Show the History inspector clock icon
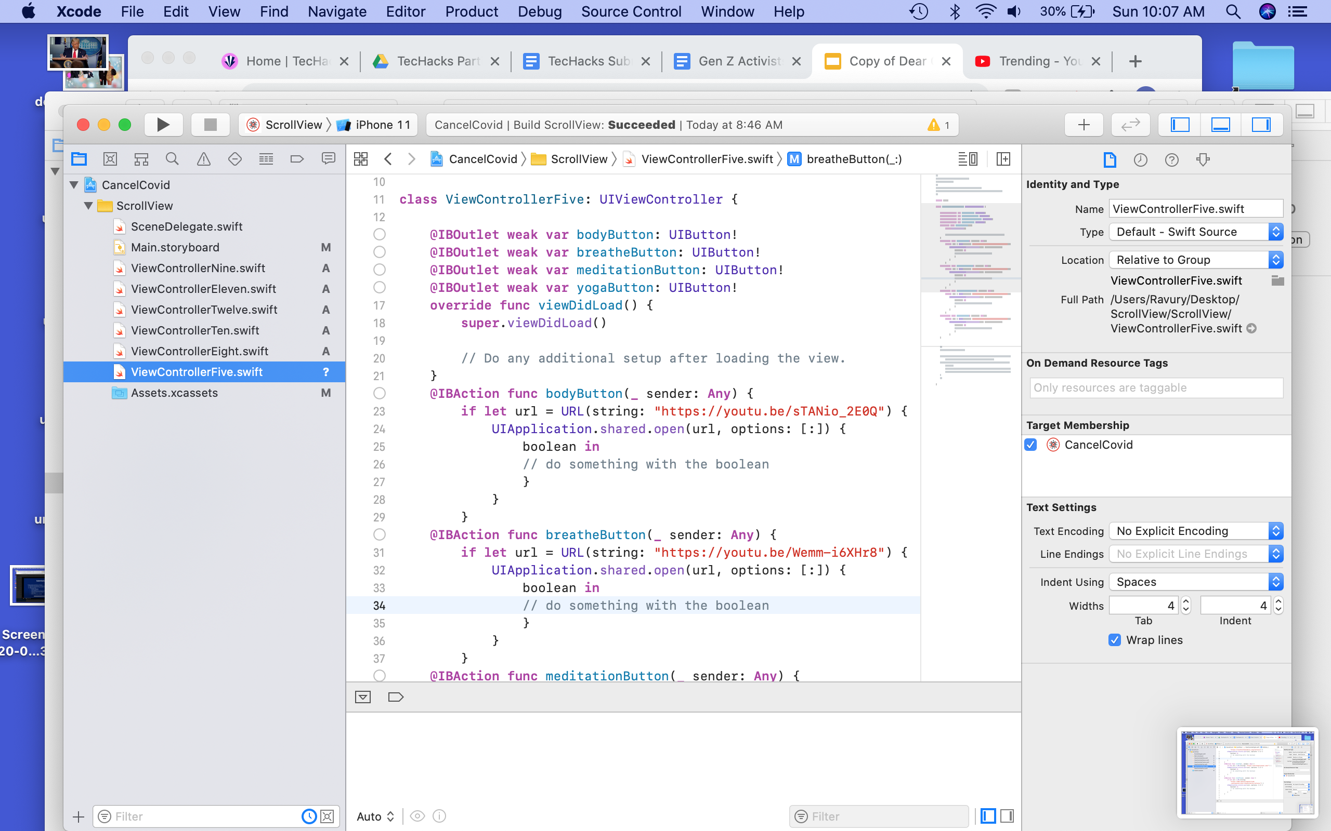1331x831 pixels. coord(1141,160)
